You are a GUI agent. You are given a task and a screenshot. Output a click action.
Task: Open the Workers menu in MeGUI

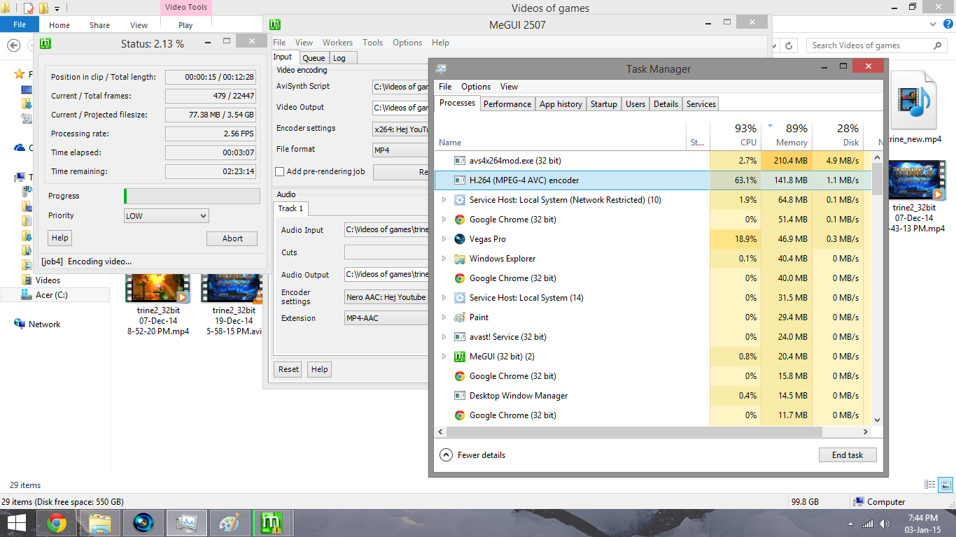337,43
